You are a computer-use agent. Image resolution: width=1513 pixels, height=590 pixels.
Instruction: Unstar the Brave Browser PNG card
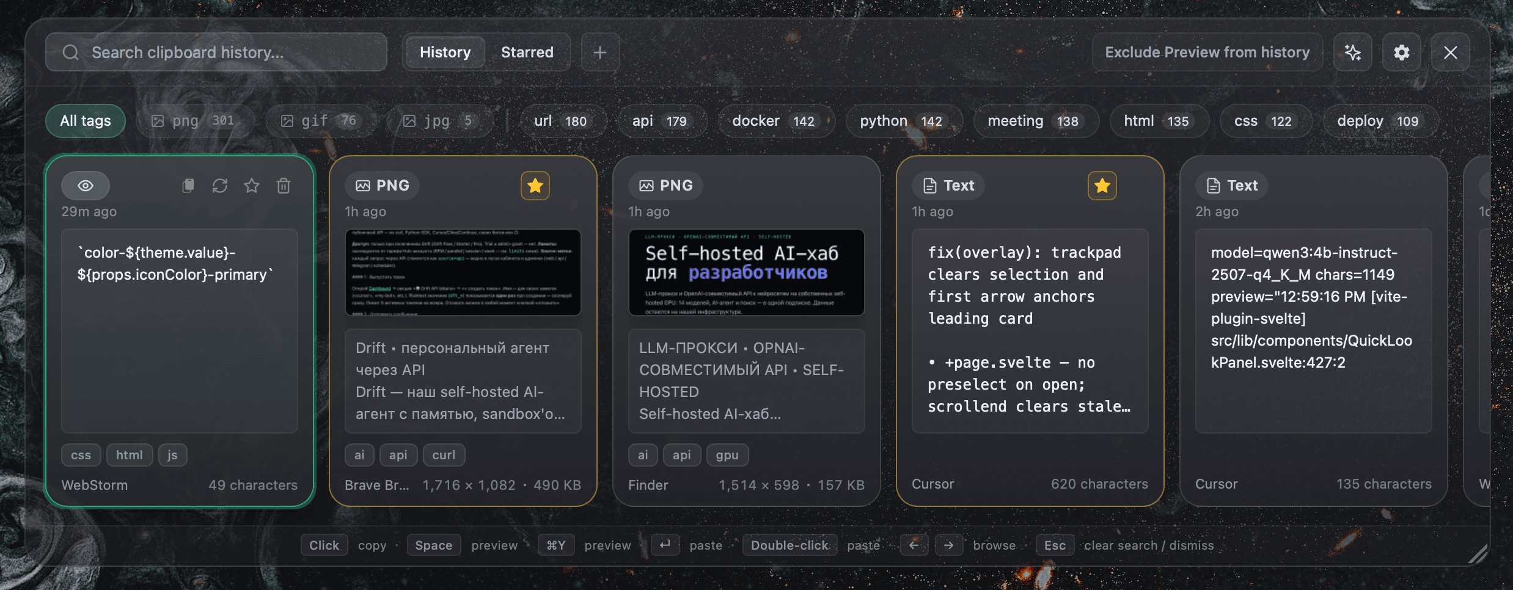535,186
